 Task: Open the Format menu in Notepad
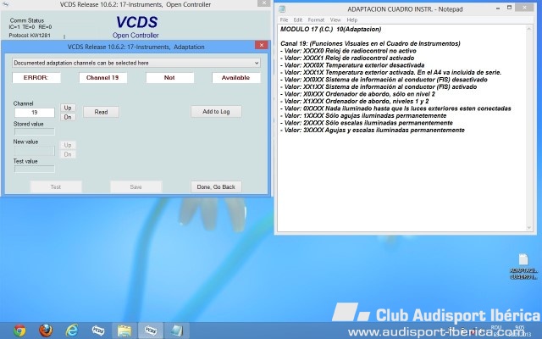click(316, 20)
